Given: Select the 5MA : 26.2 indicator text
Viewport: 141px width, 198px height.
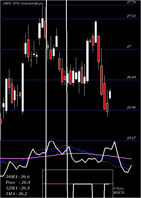Looking at the screenshot, I should [16, 194].
